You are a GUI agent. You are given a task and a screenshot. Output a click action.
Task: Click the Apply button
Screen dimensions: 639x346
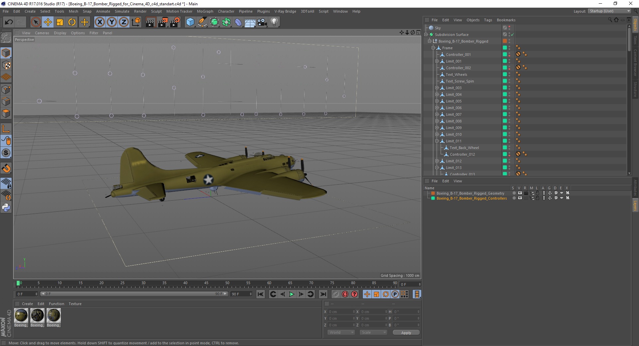coord(406,333)
